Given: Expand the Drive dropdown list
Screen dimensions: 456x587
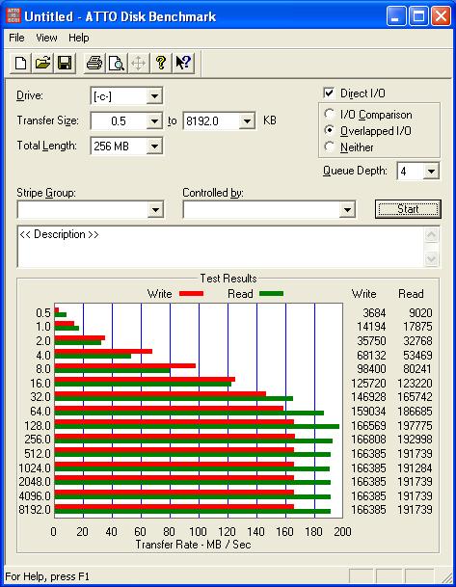Looking at the screenshot, I should click(154, 96).
